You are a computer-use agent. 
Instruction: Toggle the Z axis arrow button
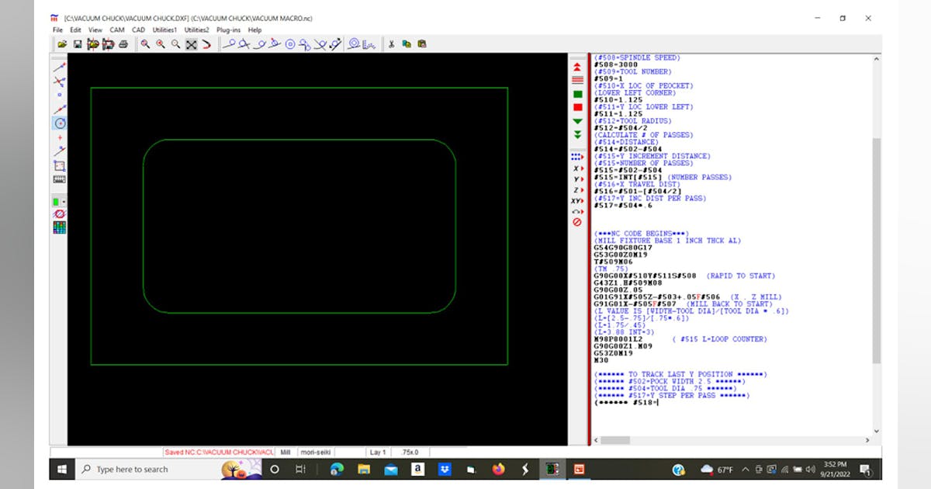(577, 190)
